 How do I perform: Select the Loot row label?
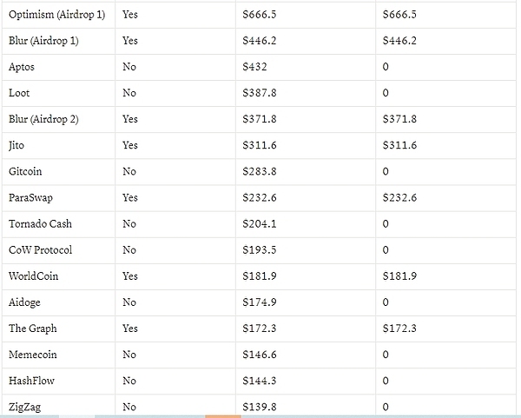click(19, 93)
